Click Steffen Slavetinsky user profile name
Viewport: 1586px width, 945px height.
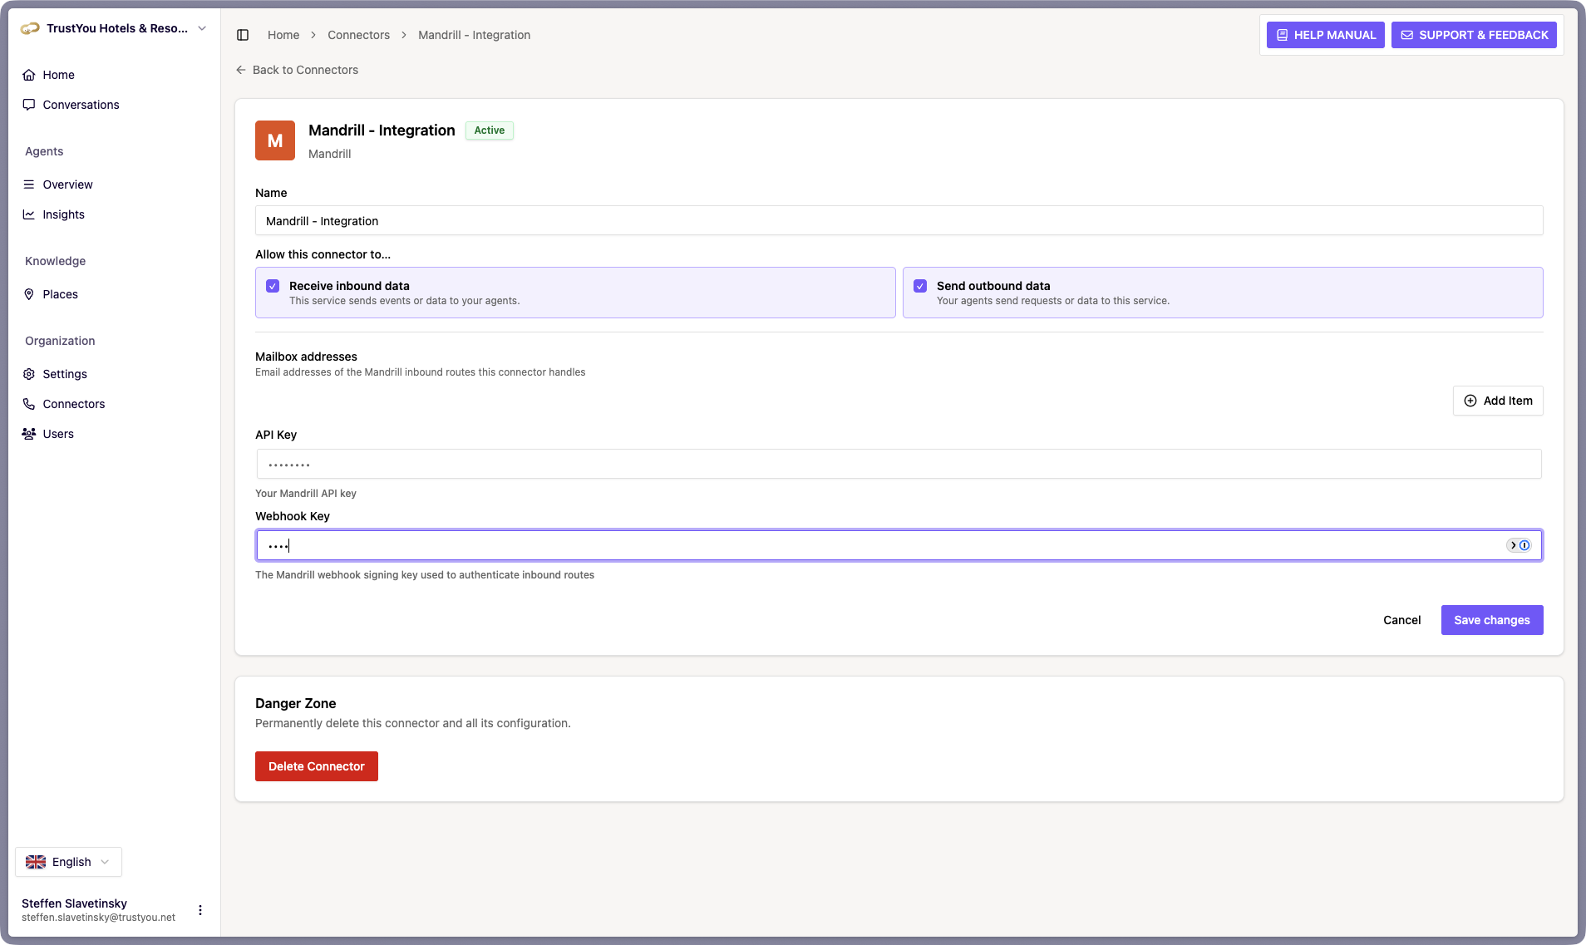[x=74, y=903]
